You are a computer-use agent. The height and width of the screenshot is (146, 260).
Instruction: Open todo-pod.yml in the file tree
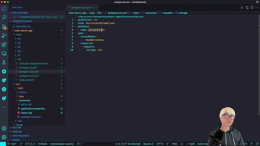pyautogui.click(x=26, y=80)
